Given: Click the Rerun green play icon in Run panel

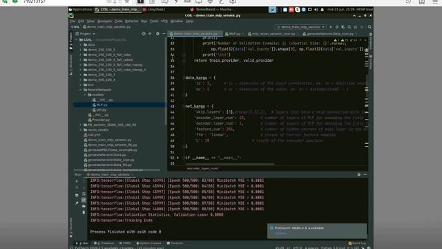Looking at the screenshot, I should [x=77, y=181].
